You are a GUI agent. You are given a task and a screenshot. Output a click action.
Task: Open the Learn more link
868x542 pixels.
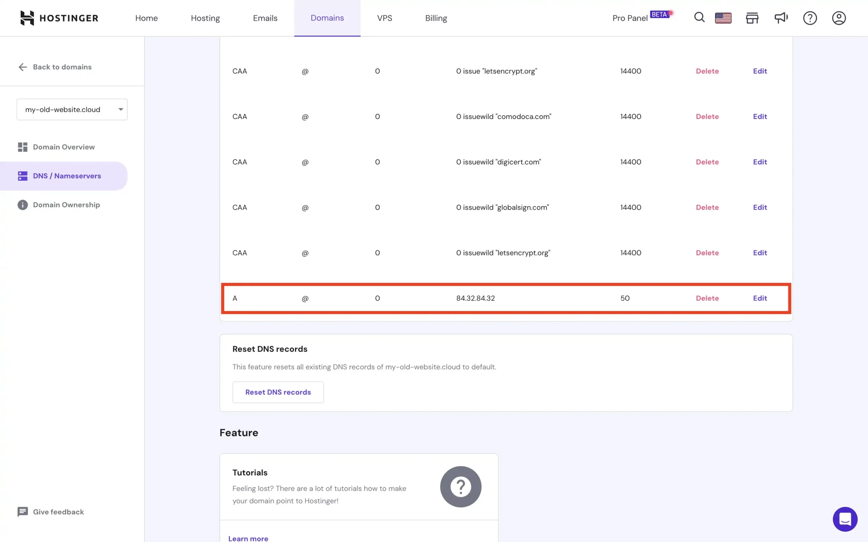coord(248,538)
